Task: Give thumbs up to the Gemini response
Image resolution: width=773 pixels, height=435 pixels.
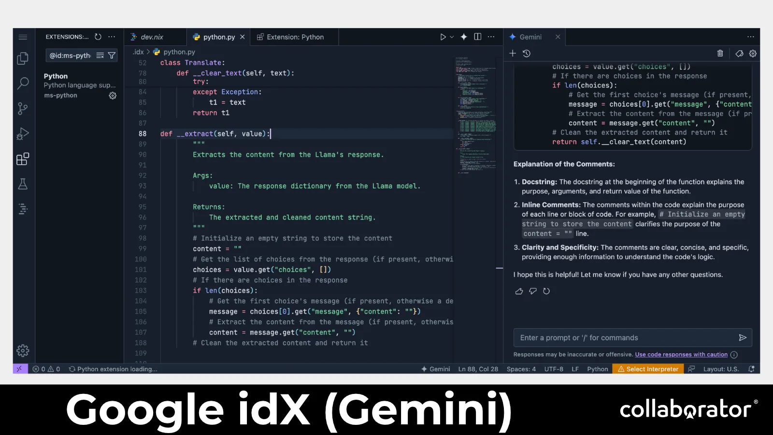Action: pyautogui.click(x=519, y=291)
